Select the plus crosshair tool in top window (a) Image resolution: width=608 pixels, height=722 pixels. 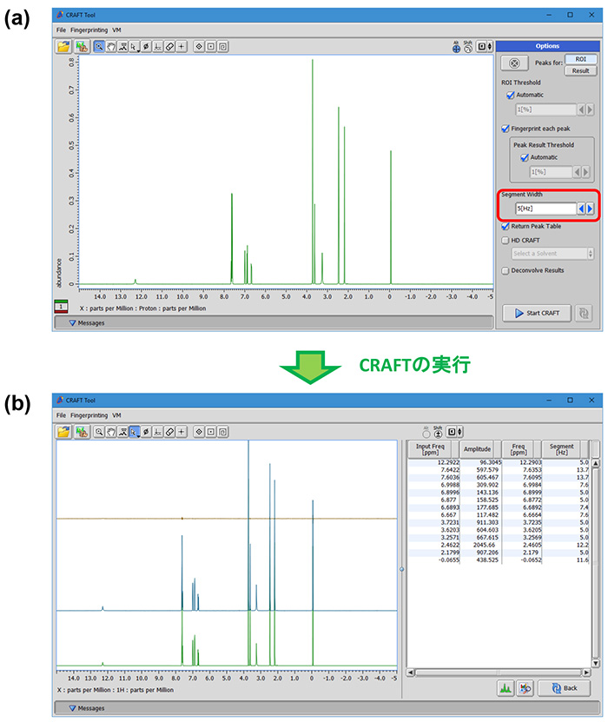[182, 47]
